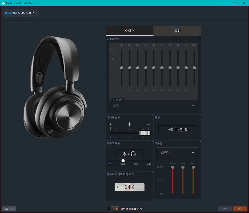Click the help icon for the Equalizer section

200,37
